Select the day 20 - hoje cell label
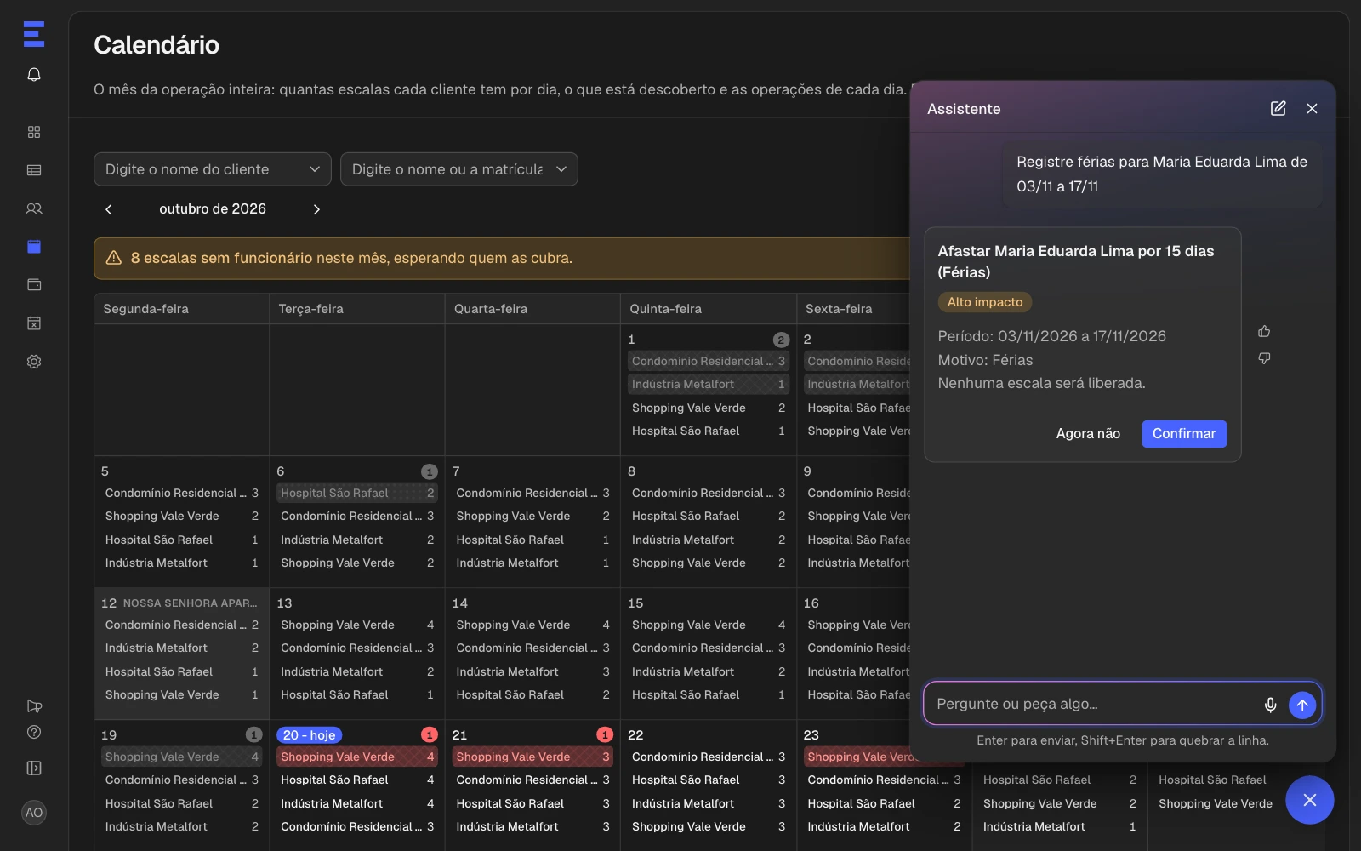Screen dimensions: 1361x851 (310, 735)
